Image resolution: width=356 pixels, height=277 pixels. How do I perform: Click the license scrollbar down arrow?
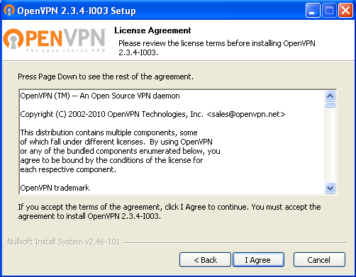coord(330,188)
